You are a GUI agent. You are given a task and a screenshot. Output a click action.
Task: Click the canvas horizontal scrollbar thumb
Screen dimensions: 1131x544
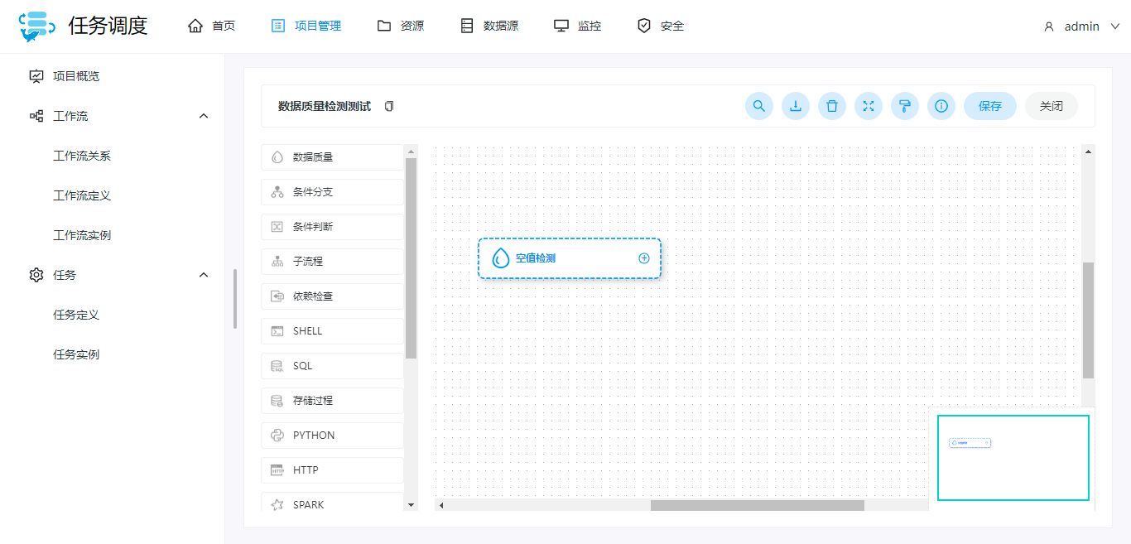[757, 505]
